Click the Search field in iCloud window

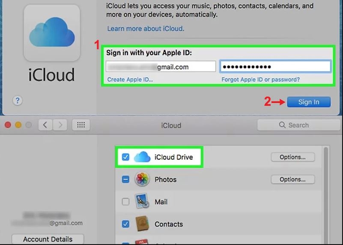[x=299, y=125]
